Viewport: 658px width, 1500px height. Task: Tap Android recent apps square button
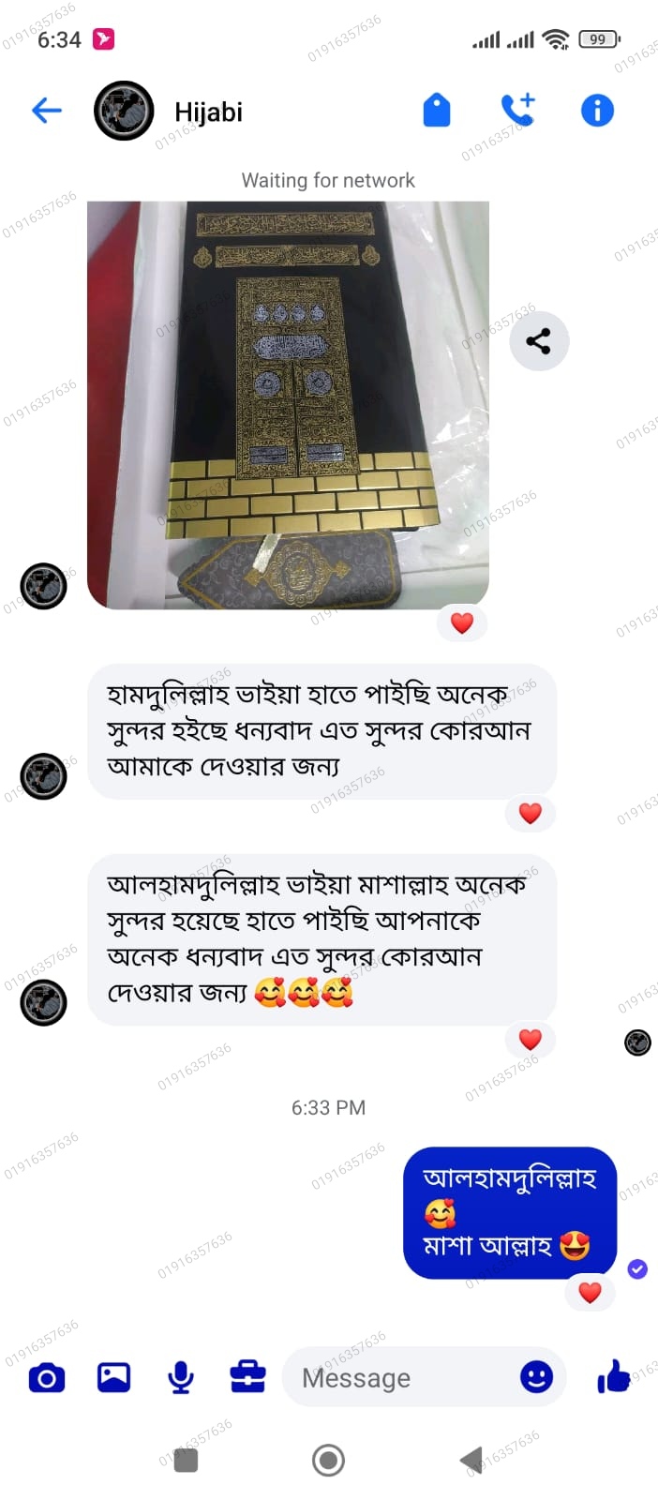[186, 1460]
